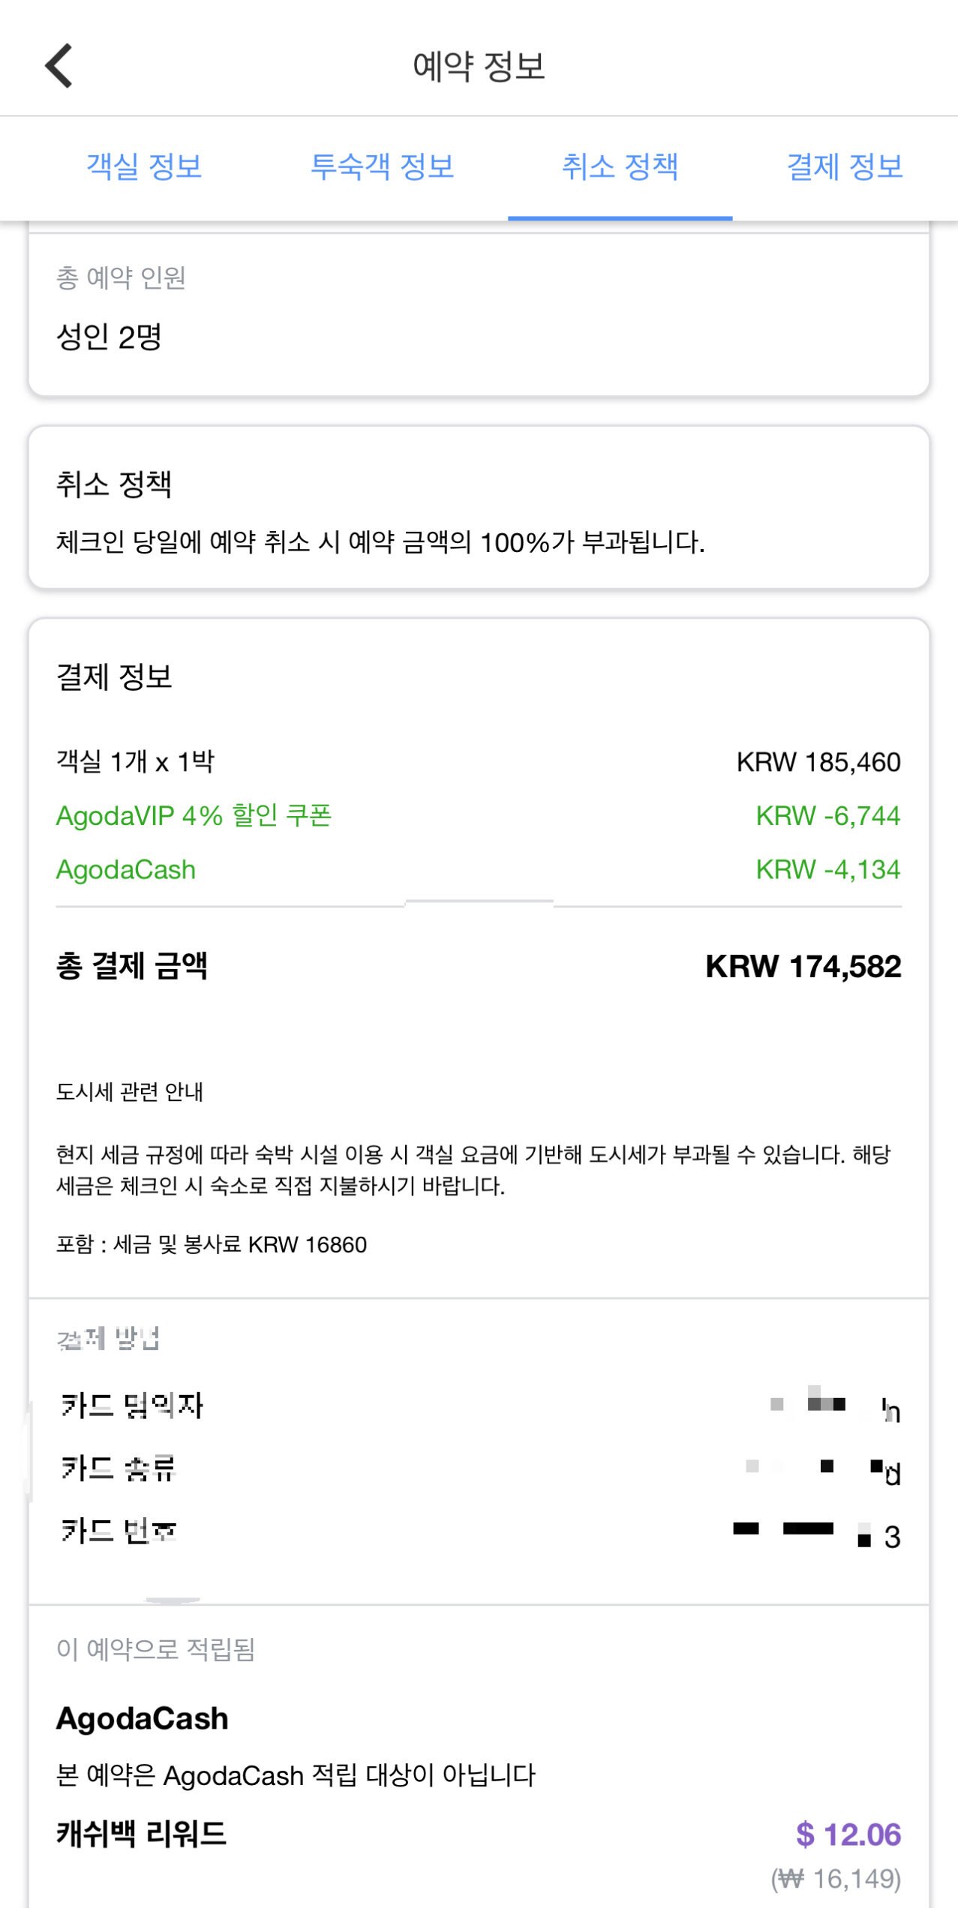
Task: Tap the back arrow icon
Action: [59, 66]
